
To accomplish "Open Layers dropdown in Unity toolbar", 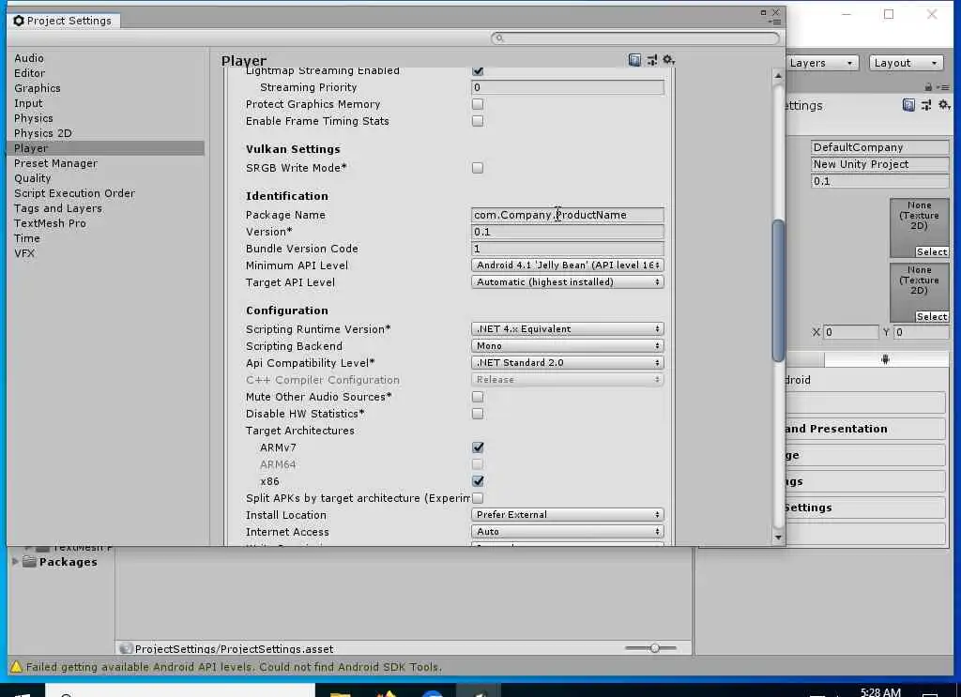I will pyautogui.click(x=821, y=63).
